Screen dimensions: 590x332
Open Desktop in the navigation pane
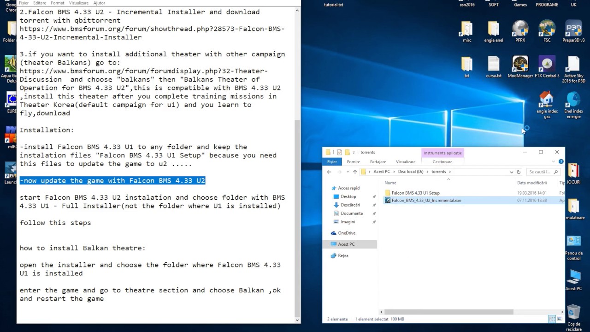pos(348,196)
